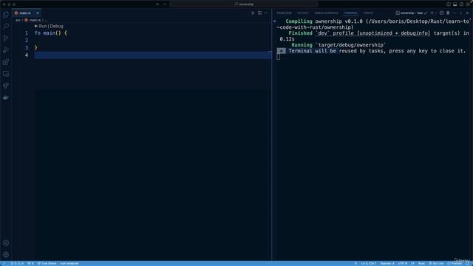
Task: Click the closing brace on line 3
Action: [36, 47]
